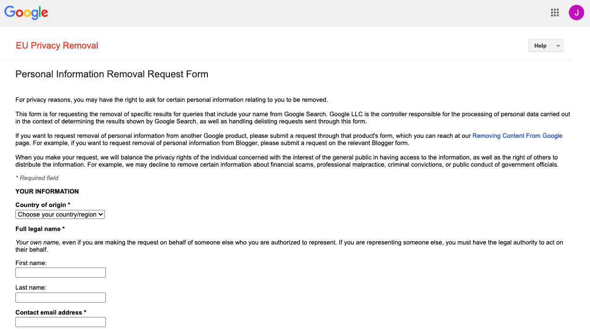This screenshot has width=590, height=329.
Task: Open the Help menu button
Action: (x=540, y=46)
